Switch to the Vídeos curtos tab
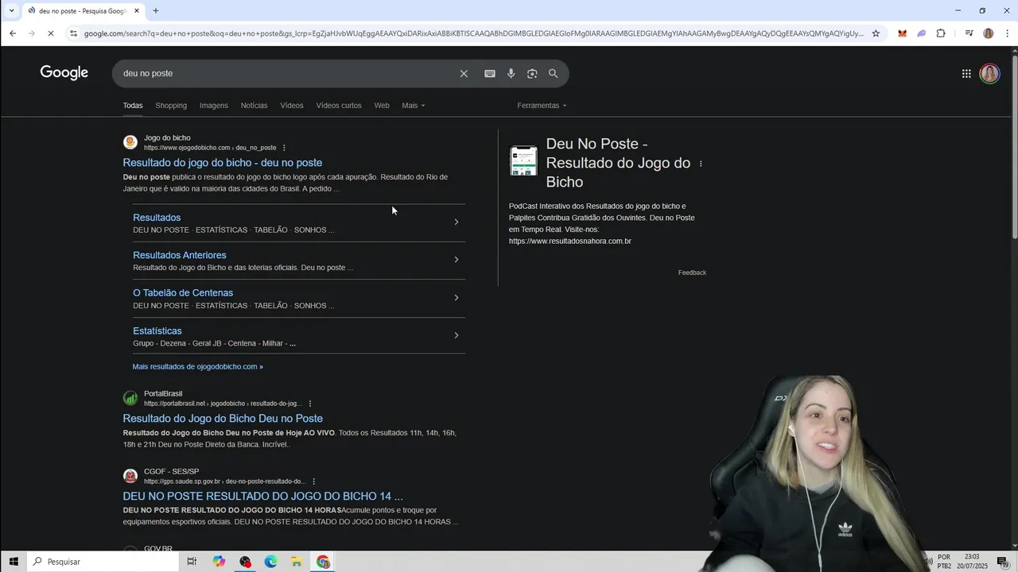This screenshot has height=572, width=1018. point(339,106)
